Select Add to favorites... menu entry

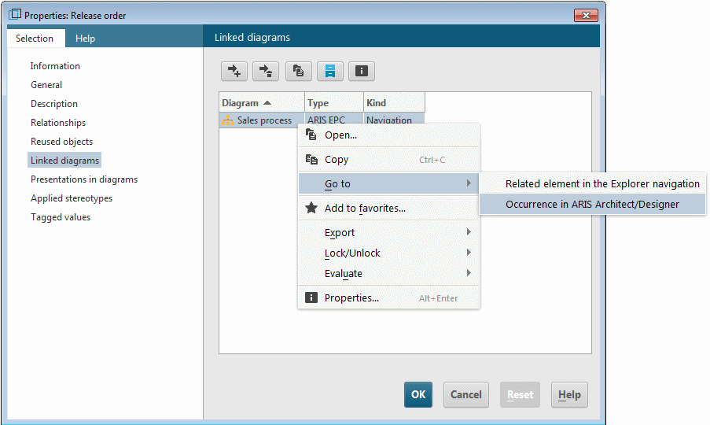[388, 208]
